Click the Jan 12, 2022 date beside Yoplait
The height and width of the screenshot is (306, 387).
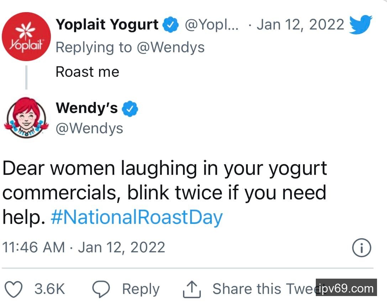point(300,25)
